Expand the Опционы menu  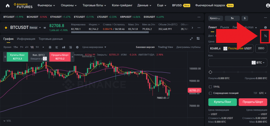point(69,5)
